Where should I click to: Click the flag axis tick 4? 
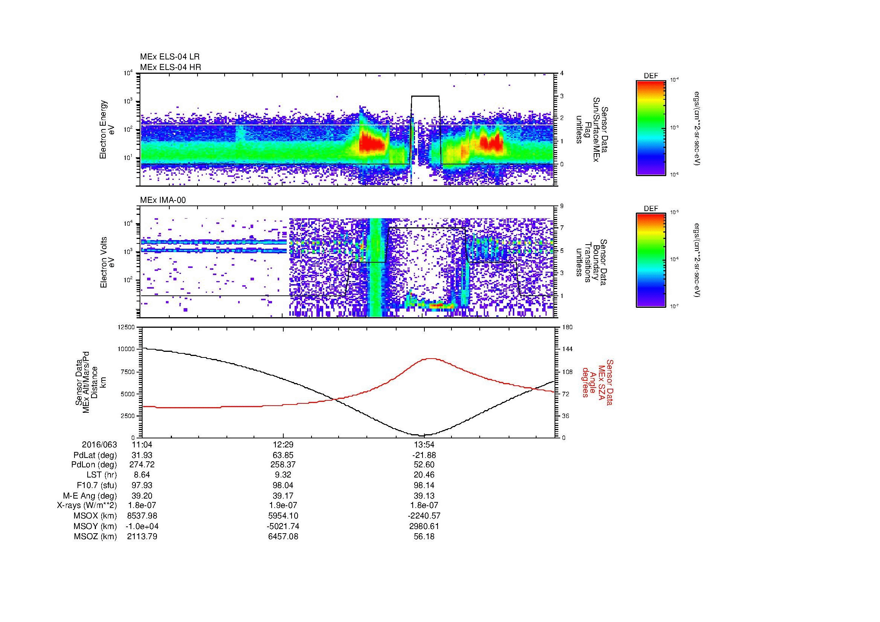tap(562, 73)
